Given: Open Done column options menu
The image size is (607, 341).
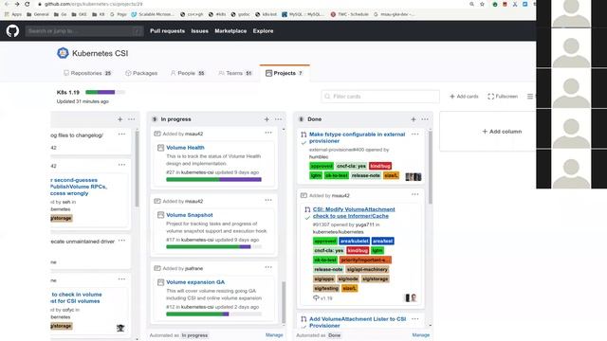Looking at the screenshot, I should pos(425,119).
